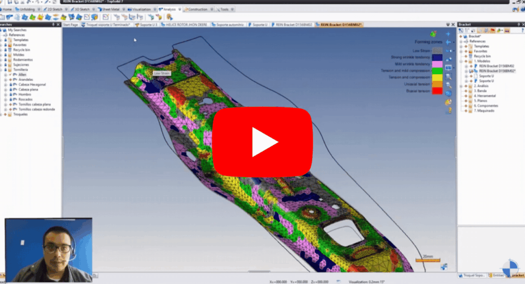The height and width of the screenshot is (284, 525).
Task: Click the color palette icon in viewport
Action: pos(448,102)
